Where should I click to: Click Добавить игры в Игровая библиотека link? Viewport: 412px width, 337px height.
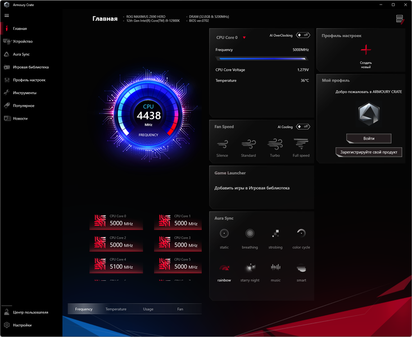tap(252, 188)
